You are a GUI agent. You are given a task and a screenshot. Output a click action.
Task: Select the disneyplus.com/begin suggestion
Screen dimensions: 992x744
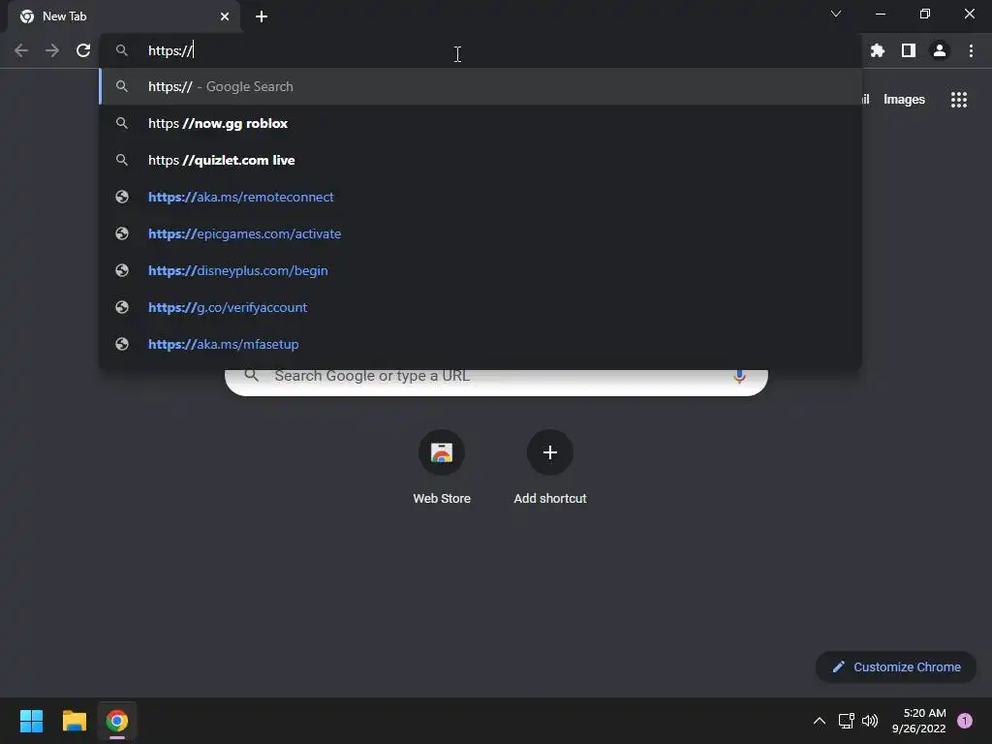pos(480,270)
